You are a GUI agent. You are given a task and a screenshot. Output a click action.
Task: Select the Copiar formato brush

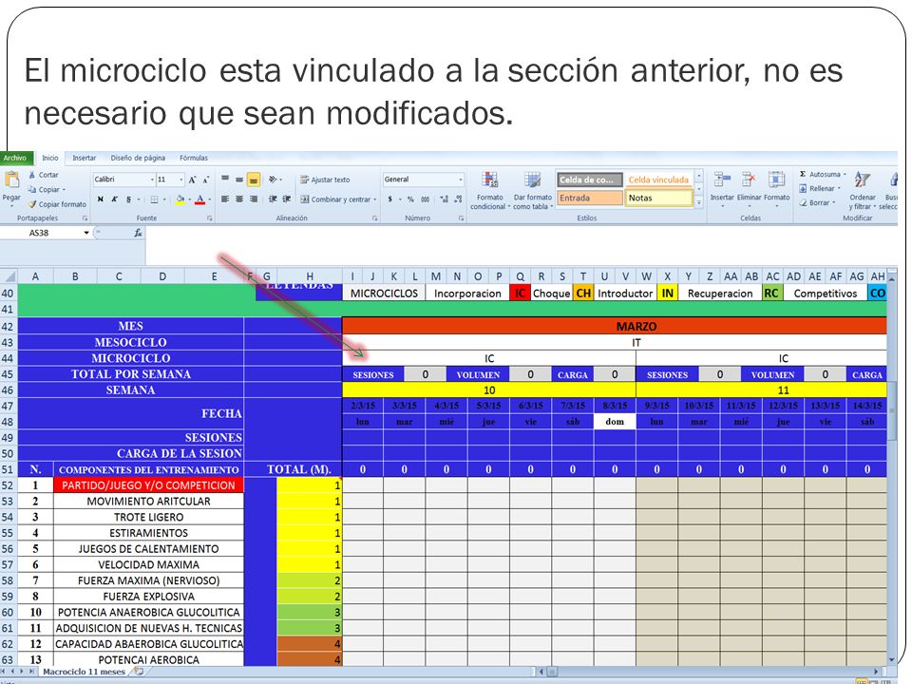point(32,204)
